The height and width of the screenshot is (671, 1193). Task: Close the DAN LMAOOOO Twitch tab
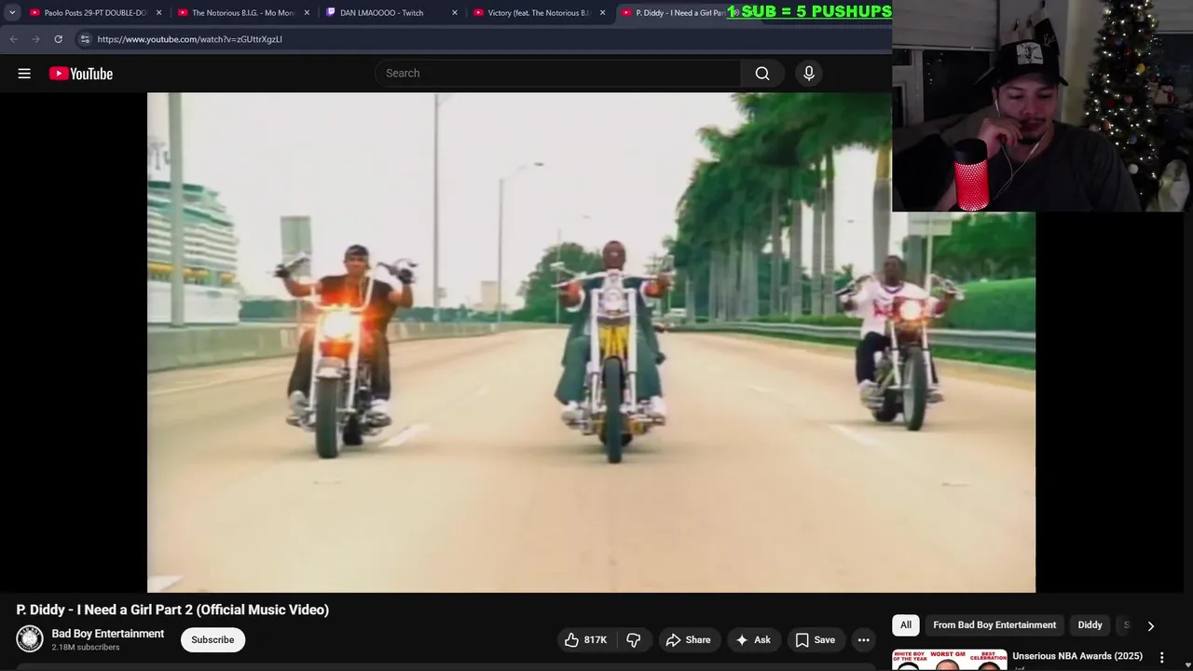(455, 13)
